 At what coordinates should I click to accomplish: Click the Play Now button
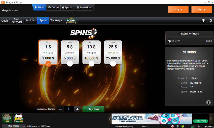93,109
